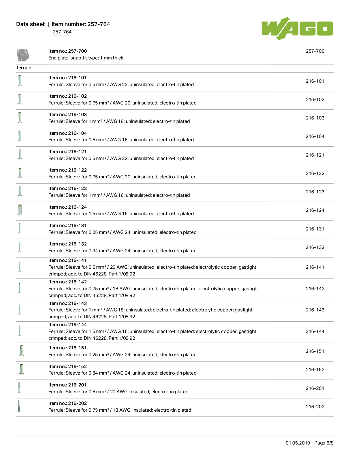350x453 pixels.
Task: Click the 'Item no.: 216-123' heading
Action: (68, 188)
